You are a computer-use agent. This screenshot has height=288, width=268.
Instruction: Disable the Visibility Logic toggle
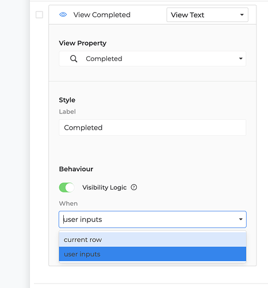pyautogui.click(x=67, y=187)
